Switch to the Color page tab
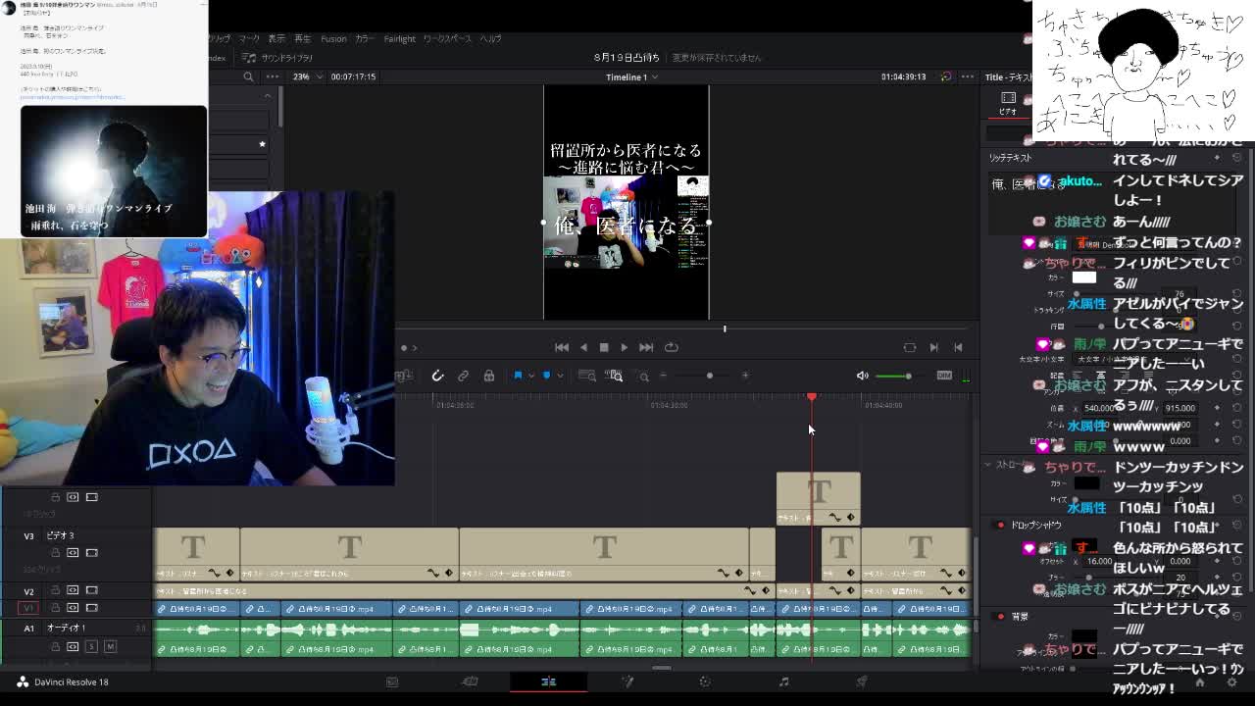1255x706 pixels. point(705,681)
